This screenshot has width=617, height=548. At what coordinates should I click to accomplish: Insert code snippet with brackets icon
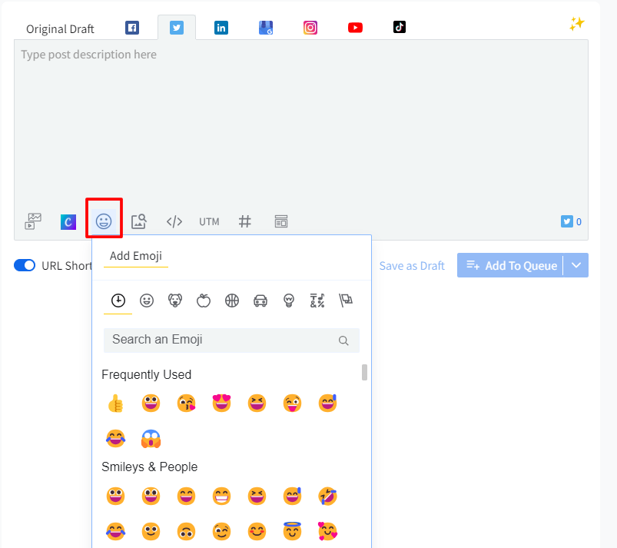pos(174,221)
